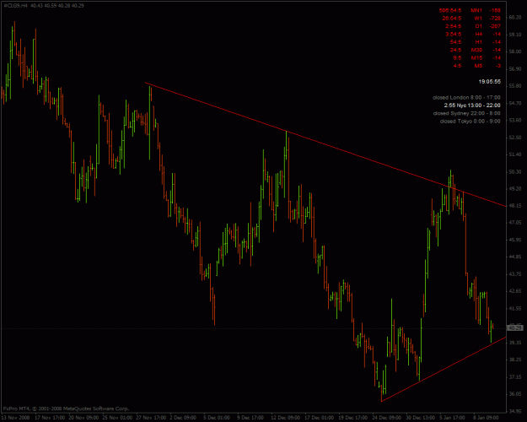Image resolution: width=527 pixels, height=422 pixels.
Task: Click the 42.65 price axis label
Action: [515, 291]
